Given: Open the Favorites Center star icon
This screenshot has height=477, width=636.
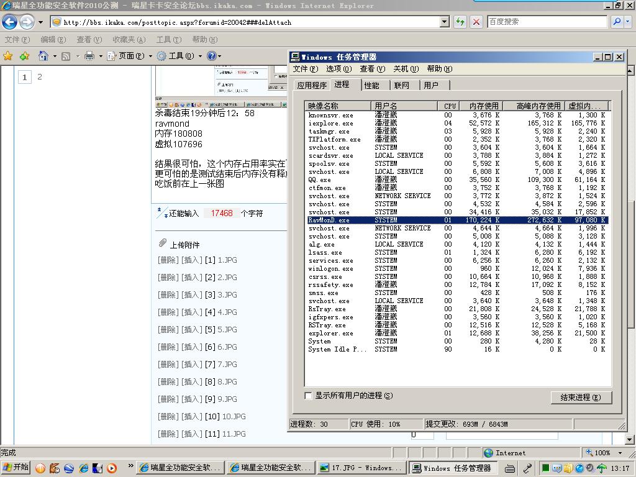Looking at the screenshot, I should coord(8,56).
